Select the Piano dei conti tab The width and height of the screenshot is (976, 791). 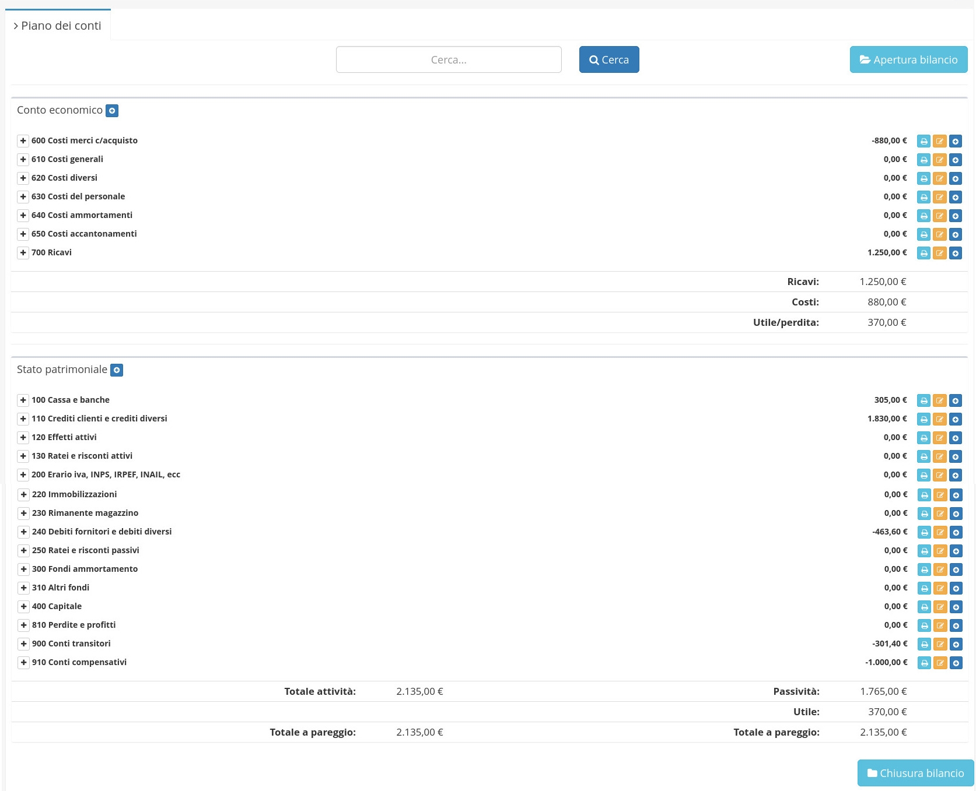click(x=58, y=26)
